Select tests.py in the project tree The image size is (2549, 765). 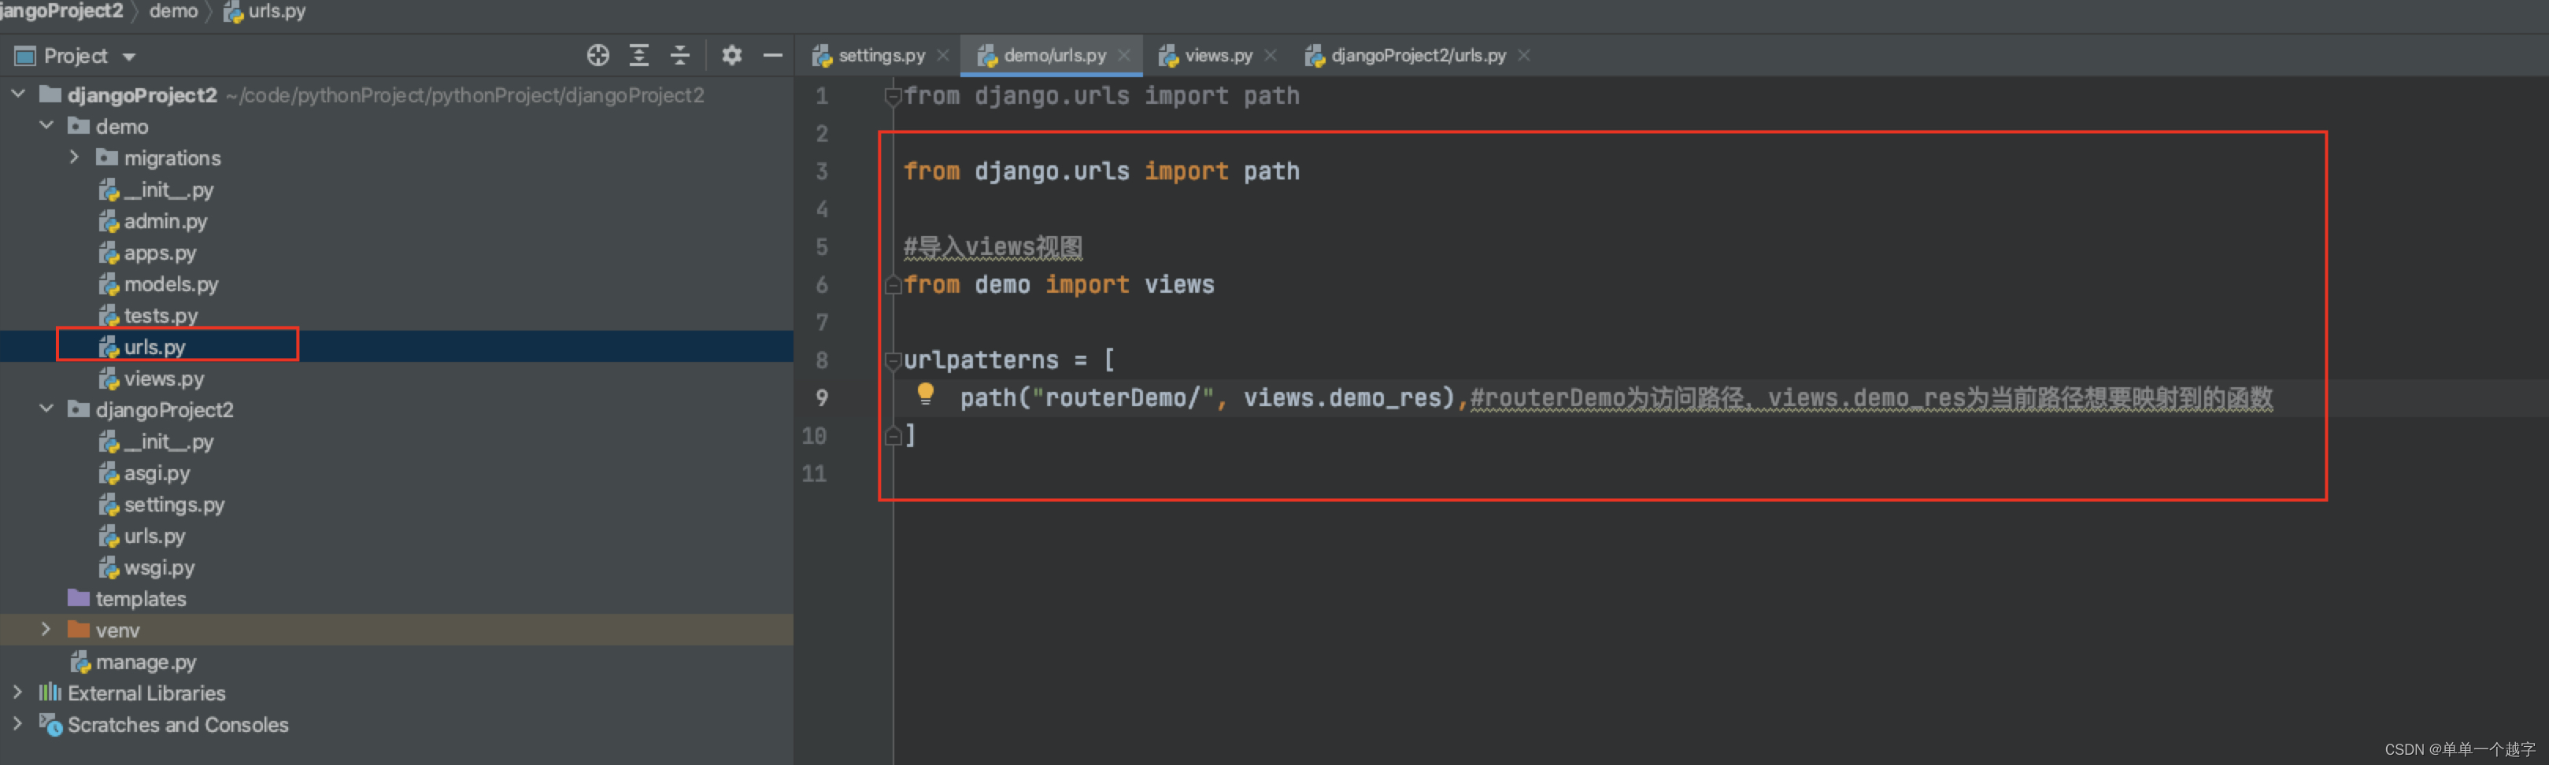(x=161, y=316)
